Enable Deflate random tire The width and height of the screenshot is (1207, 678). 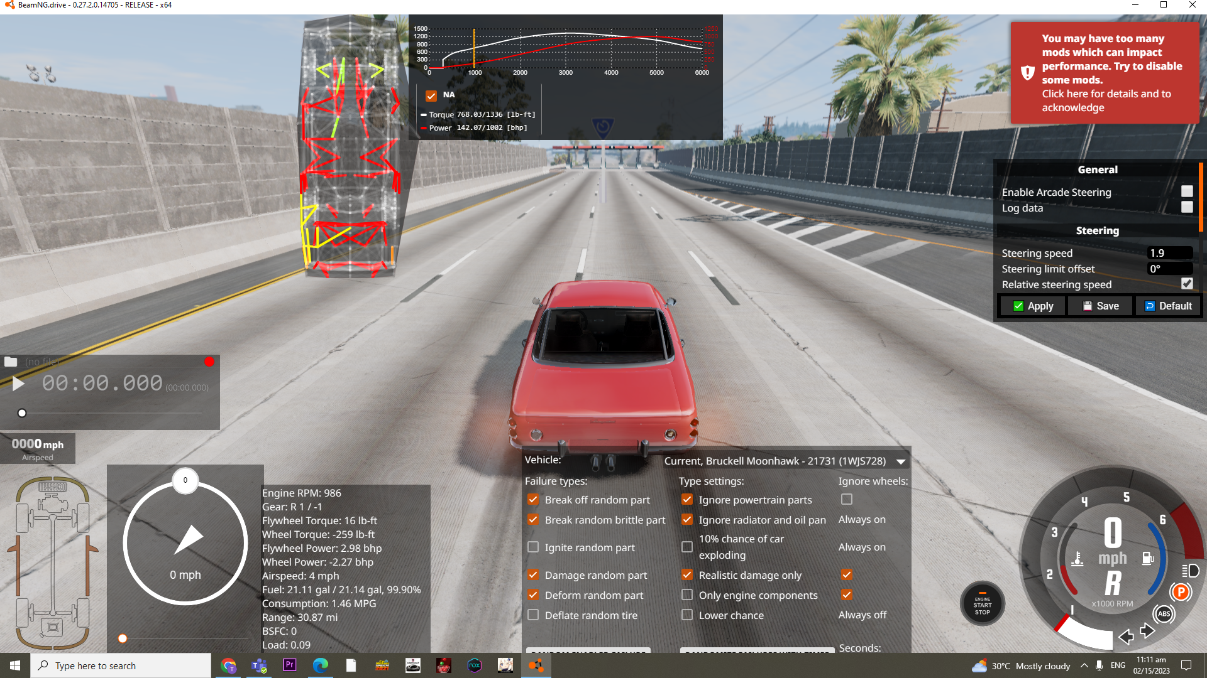[533, 615]
